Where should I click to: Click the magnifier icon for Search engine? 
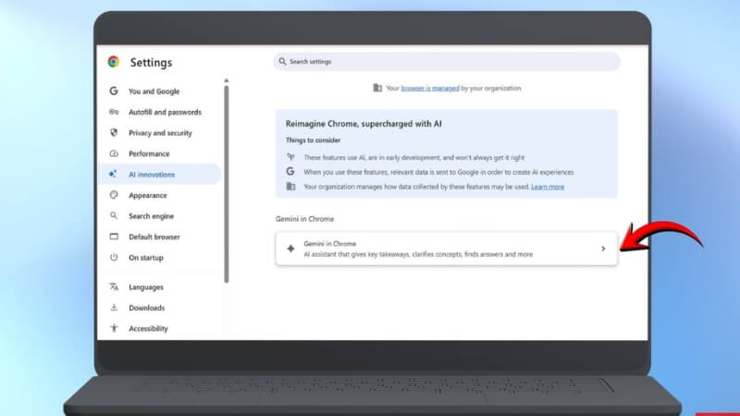[114, 215]
